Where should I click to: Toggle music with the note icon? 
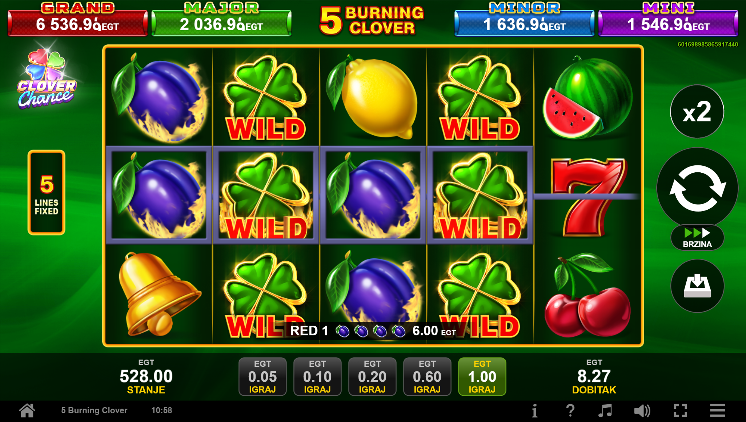pyautogui.click(x=605, y=411)
